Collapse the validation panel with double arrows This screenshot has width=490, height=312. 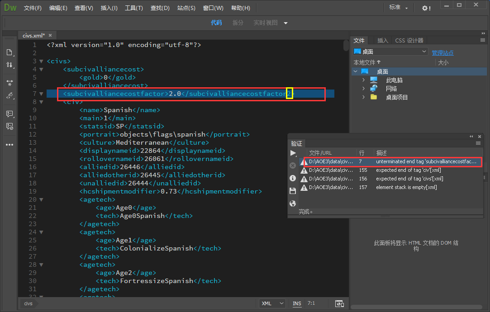coord(471,137)
